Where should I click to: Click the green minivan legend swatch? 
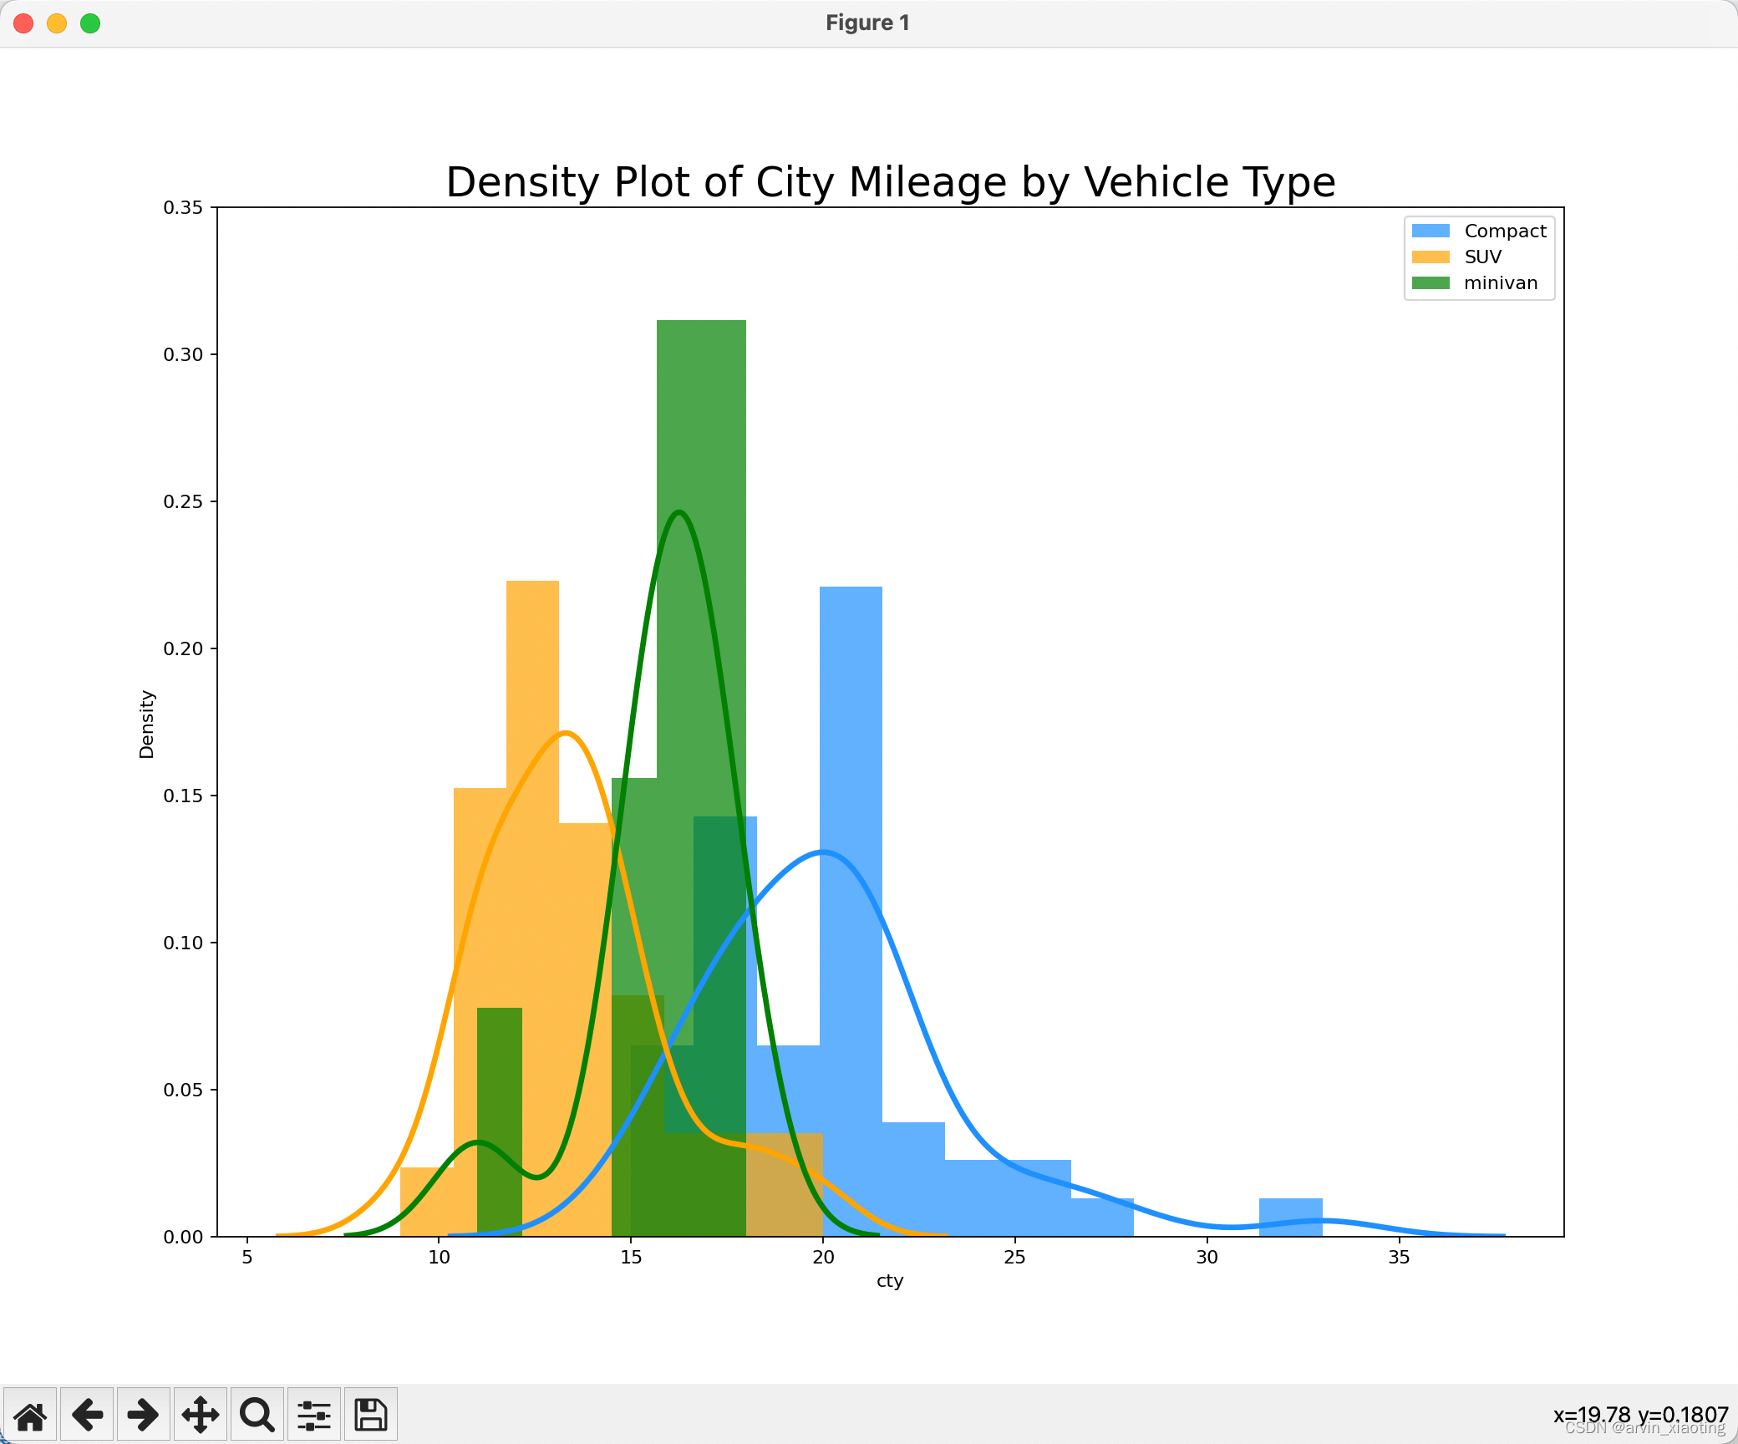tap(1430, 282)
